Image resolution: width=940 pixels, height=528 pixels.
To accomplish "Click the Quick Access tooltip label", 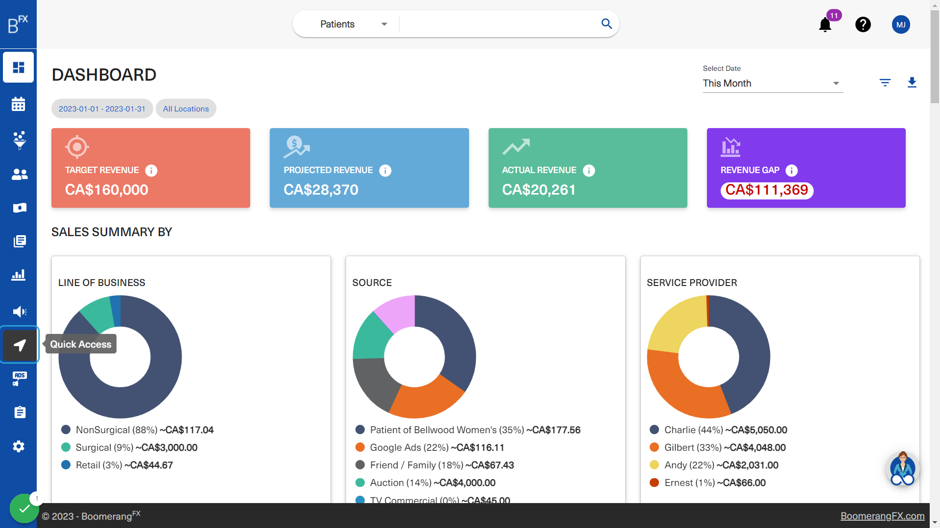I will [x=81, y=344].
